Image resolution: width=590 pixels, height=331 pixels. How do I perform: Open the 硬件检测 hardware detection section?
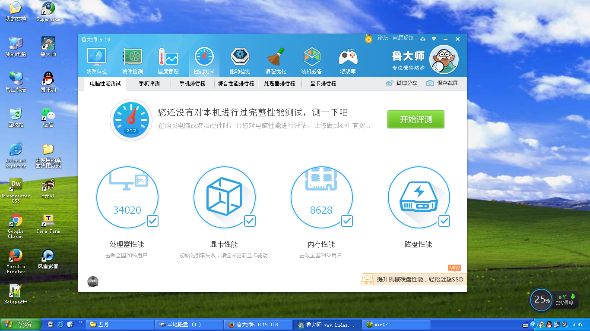[x=132, y=61]
